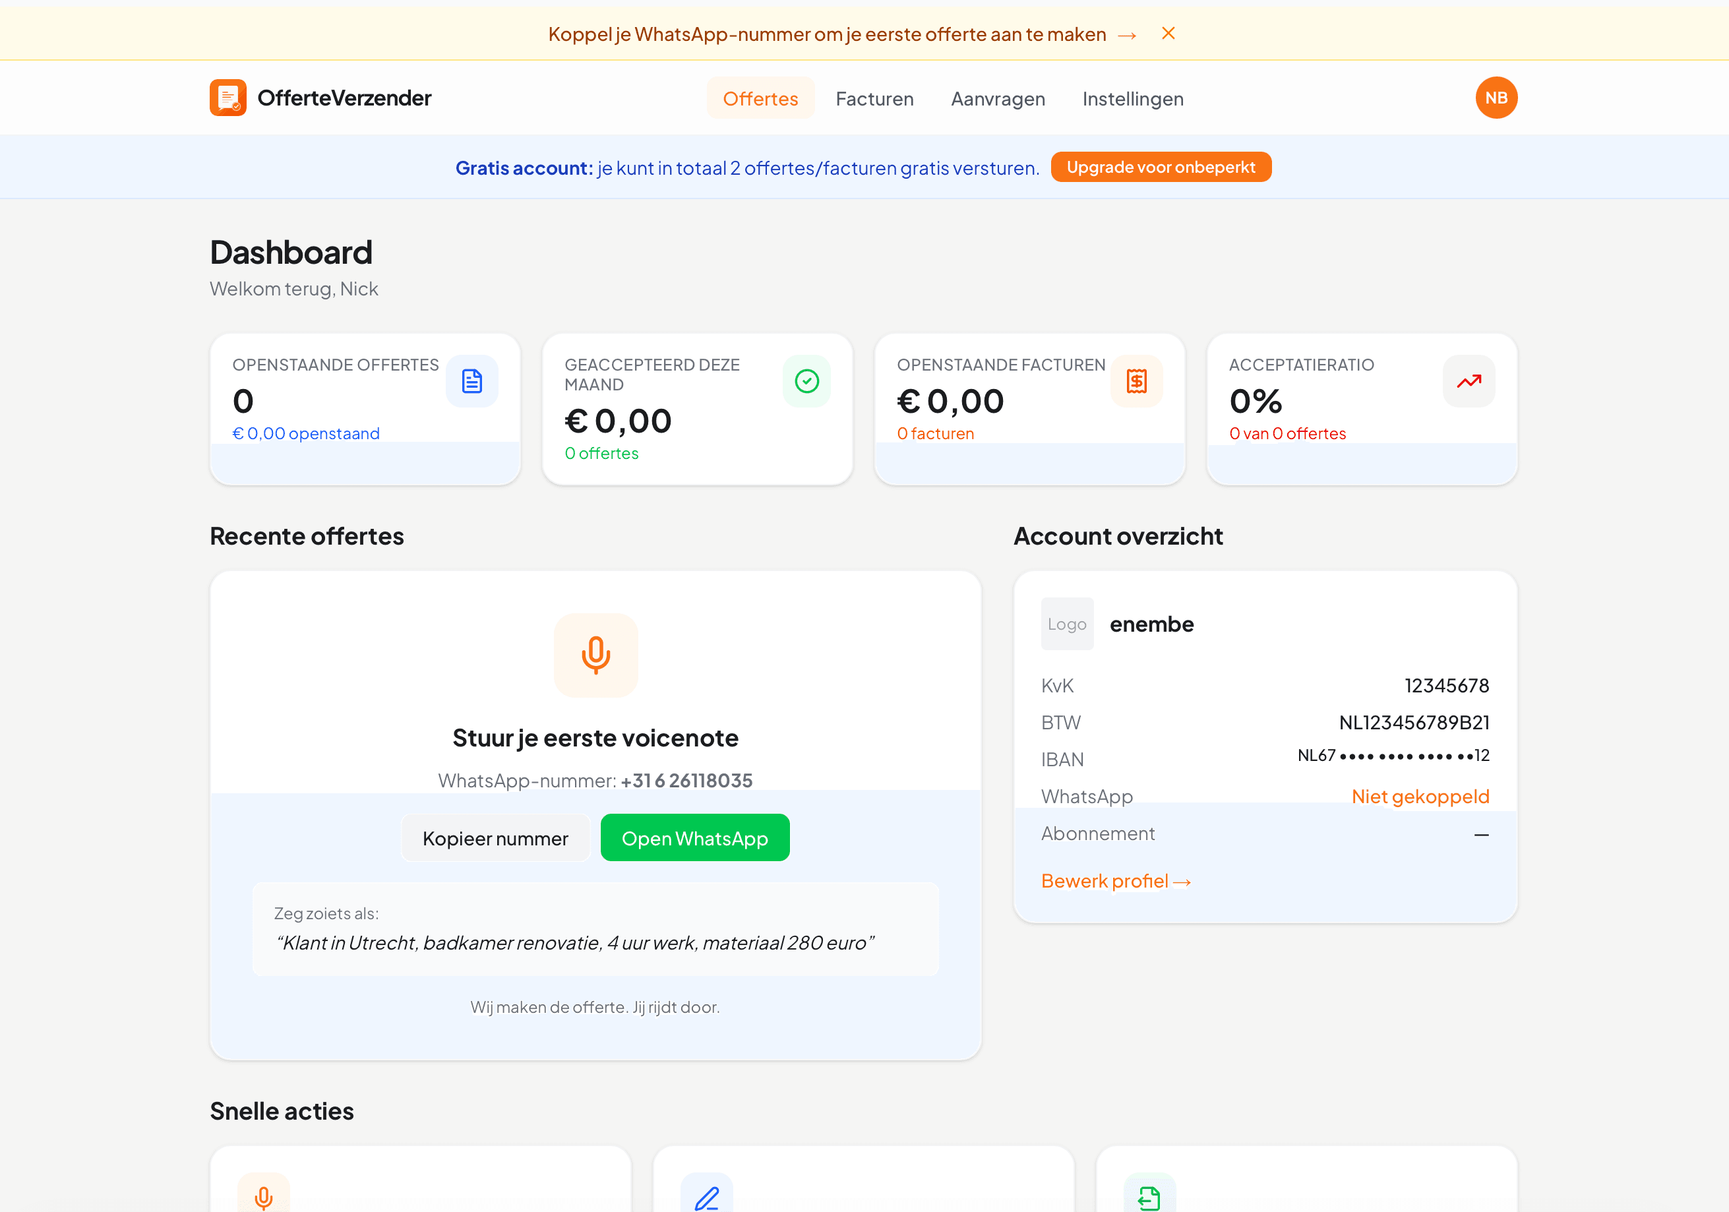Click the Logo placeholder next to enembe
The width and height of the screenshot is (1729, 1212).
[1067, 624]
